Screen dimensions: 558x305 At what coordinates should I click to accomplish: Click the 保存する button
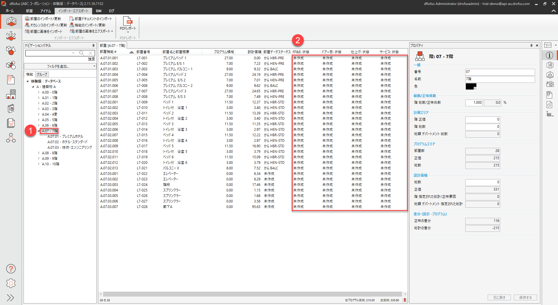[x=525, y=297]
